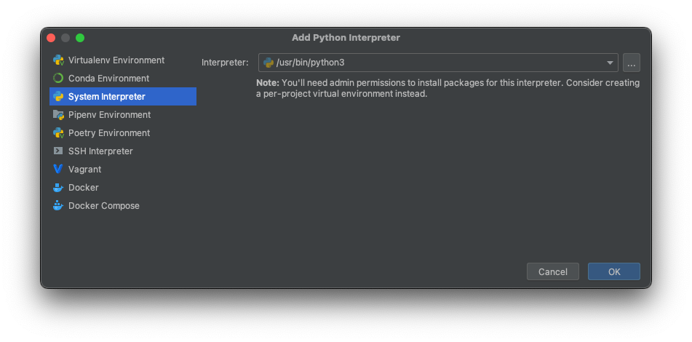Click the Conda Environment green circle icon
The height and width of the screenshot is (342, 692).
(x=58, y=78)
